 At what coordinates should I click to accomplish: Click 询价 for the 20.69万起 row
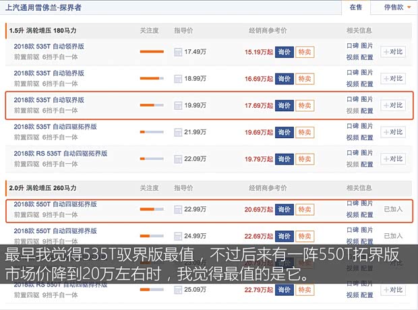click(x=285, y=210)
